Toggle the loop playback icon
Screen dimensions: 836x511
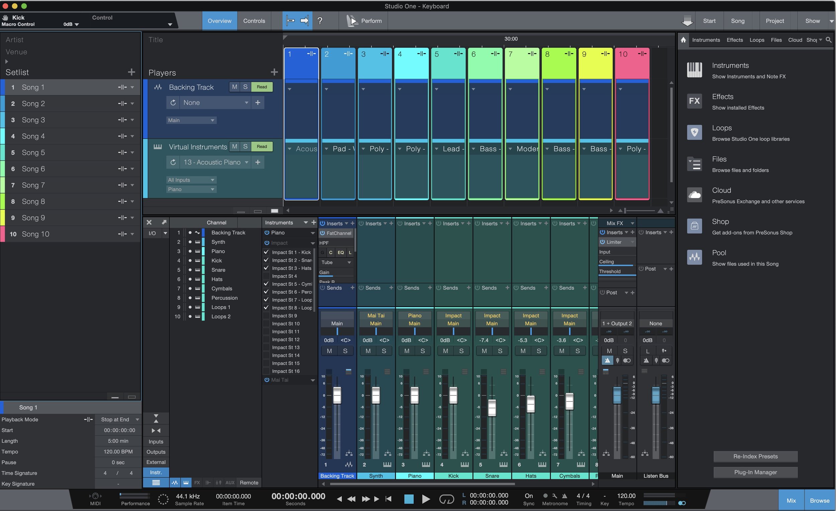click(446, 499)
